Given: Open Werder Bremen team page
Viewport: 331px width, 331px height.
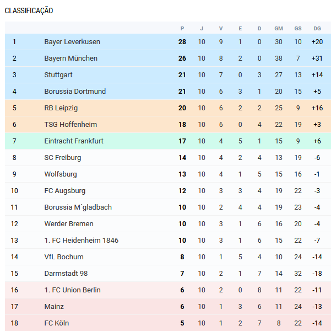Looking at the screenshot, I should [x=69, y=224].
